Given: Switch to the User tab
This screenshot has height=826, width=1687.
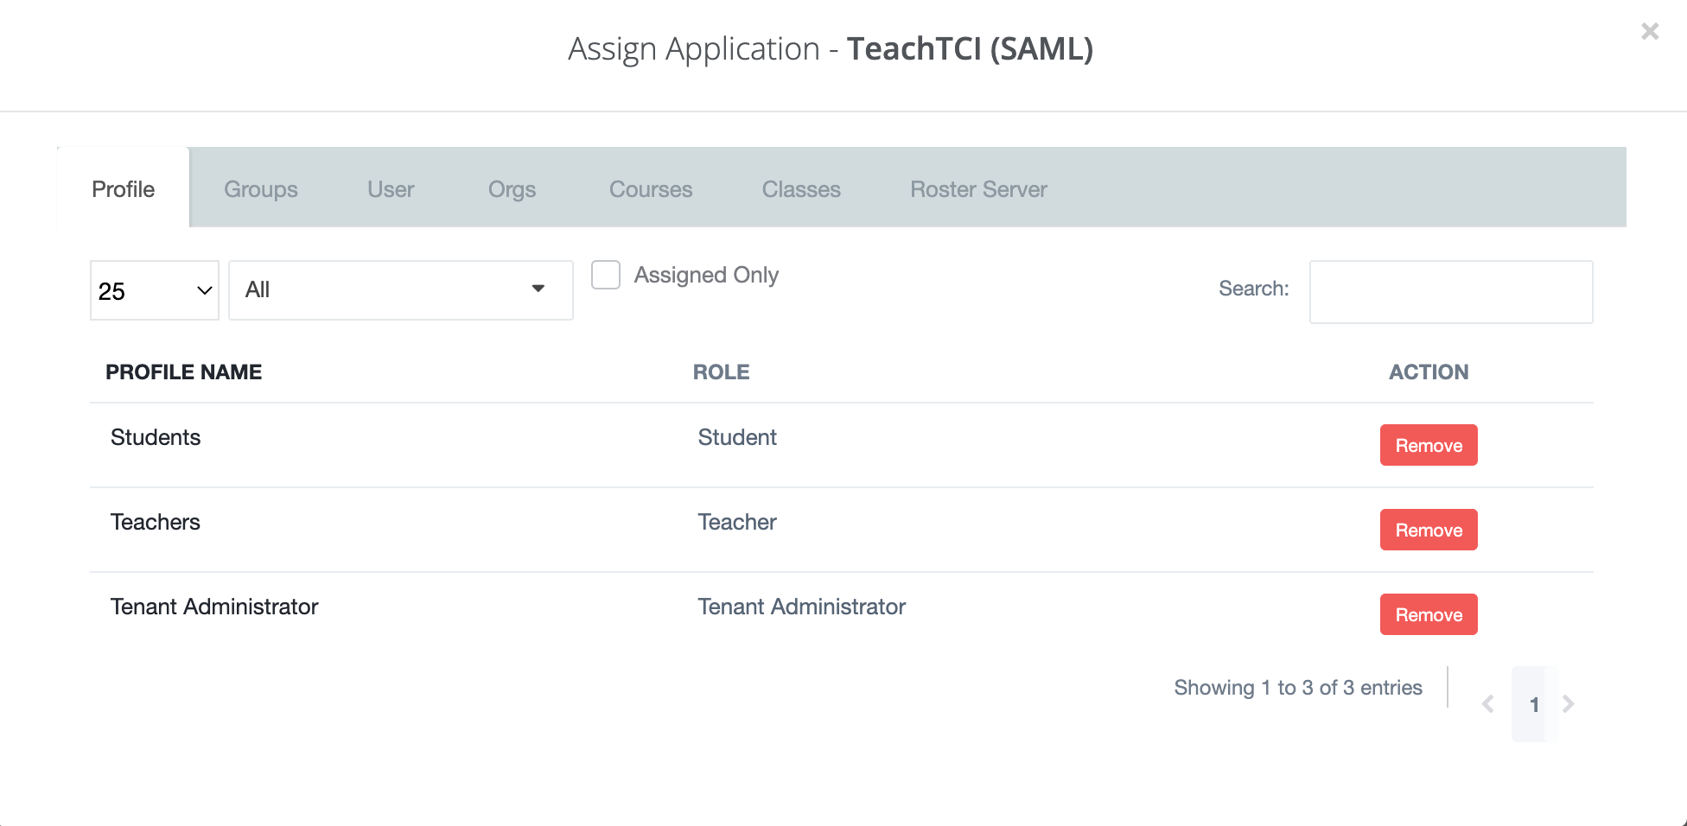Looking at the screenshot, I should tap(391, 188).
